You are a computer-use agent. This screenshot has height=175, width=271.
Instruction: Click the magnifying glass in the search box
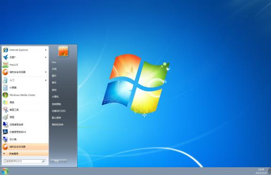pyautogui.click(x=43, y=161)
